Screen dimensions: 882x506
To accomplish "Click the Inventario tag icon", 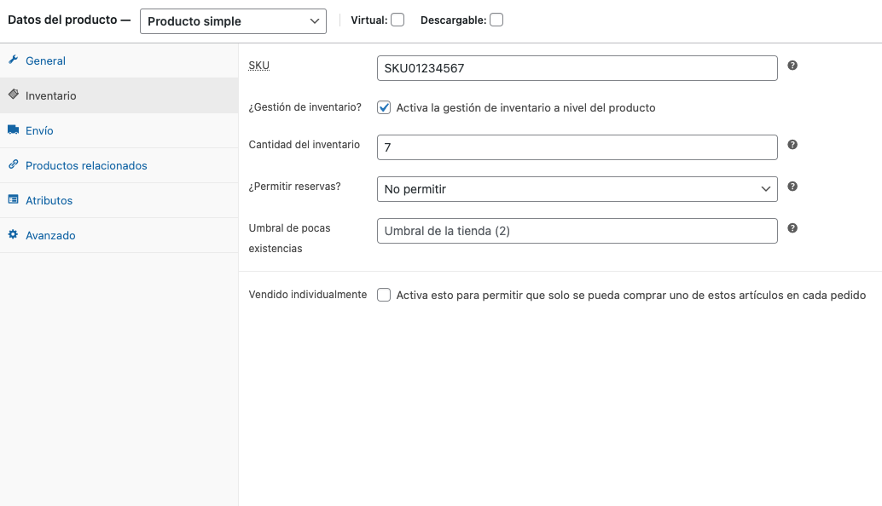I will pyautogui.click(x=13, y=95).
